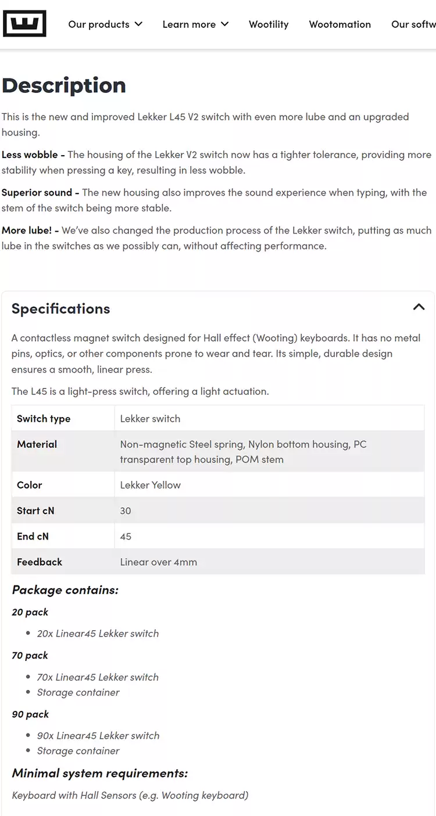Click the Specifications heading
Screen dimensions: 436x816
61,308
